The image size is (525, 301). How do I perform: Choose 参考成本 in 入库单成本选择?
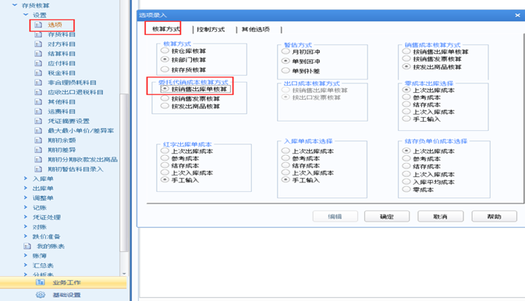pos(286,158)
